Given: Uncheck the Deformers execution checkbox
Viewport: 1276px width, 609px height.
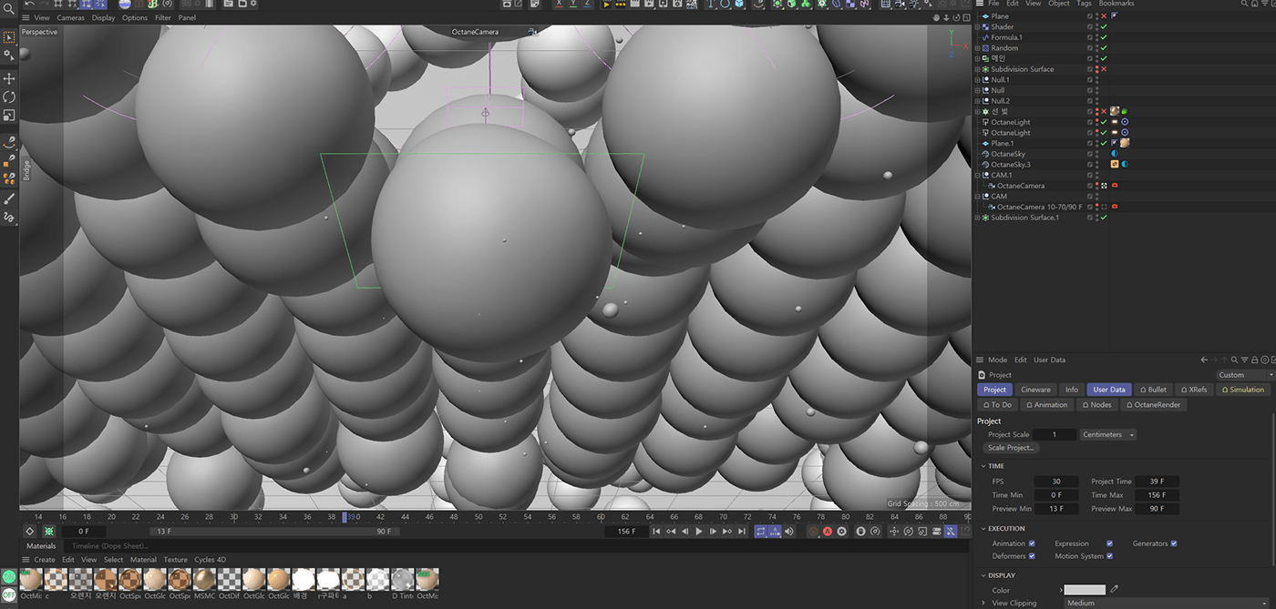Looking at the screenshot, I should 1032,556.
